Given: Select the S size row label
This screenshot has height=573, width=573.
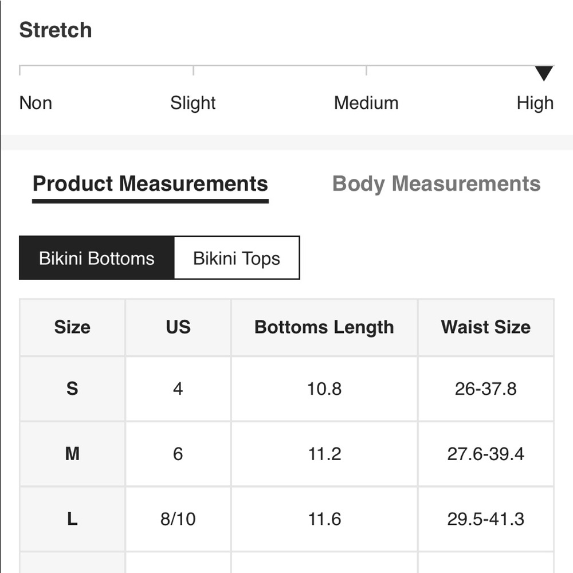Looking at the screenshot, I should click(72, 388).
